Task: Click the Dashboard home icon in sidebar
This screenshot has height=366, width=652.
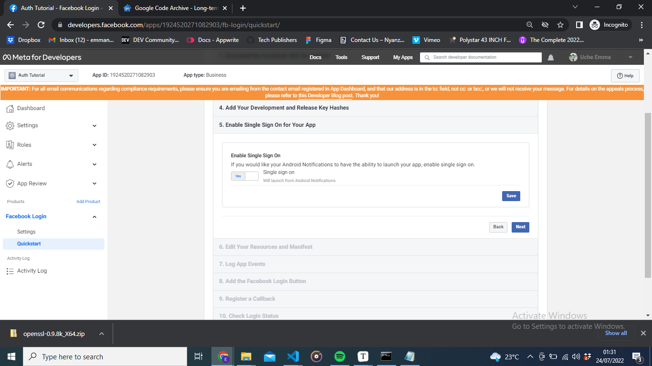Action: (10, 108)
